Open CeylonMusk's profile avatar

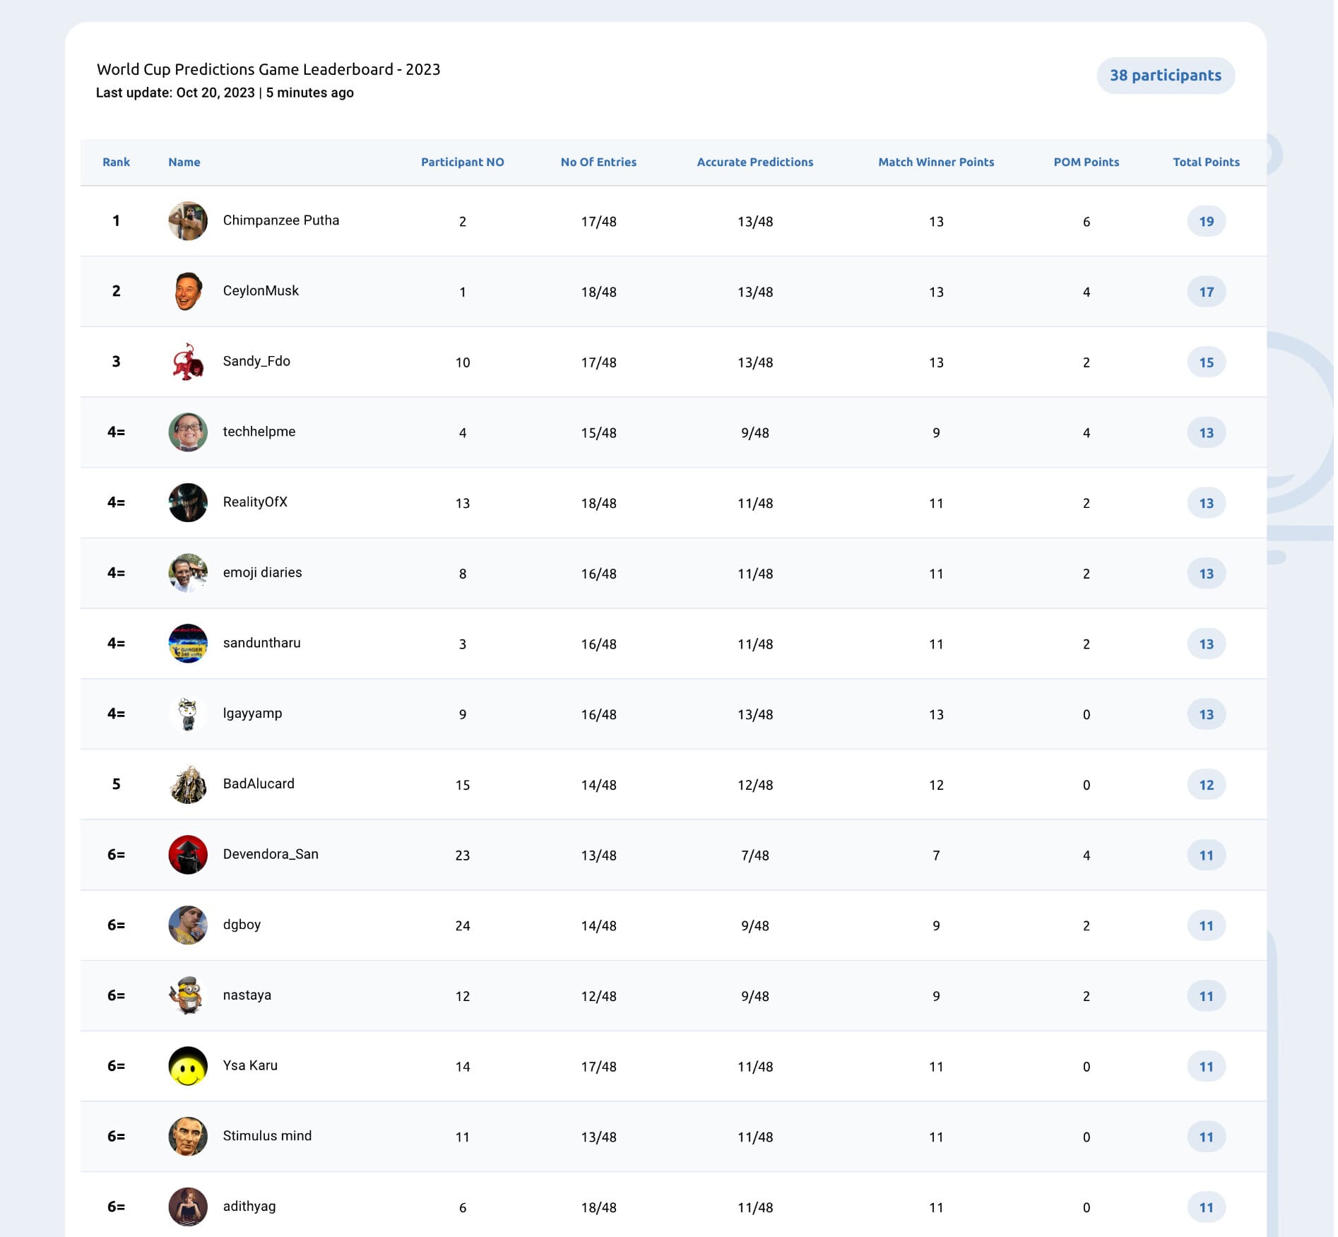click(188, 291)
